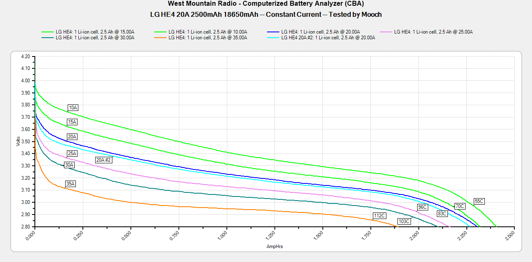532x262 pixels.
Task: Click the 70C temperature label
Action: (x=460, y=206)
